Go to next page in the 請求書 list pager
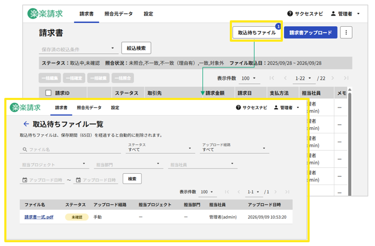The height and width of the screenshot is (246, 375). pyautogui.click(x=333, y=78)
